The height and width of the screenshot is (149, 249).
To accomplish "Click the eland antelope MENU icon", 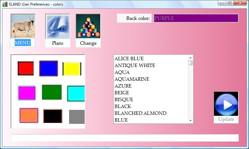I will tap(23, 26).
